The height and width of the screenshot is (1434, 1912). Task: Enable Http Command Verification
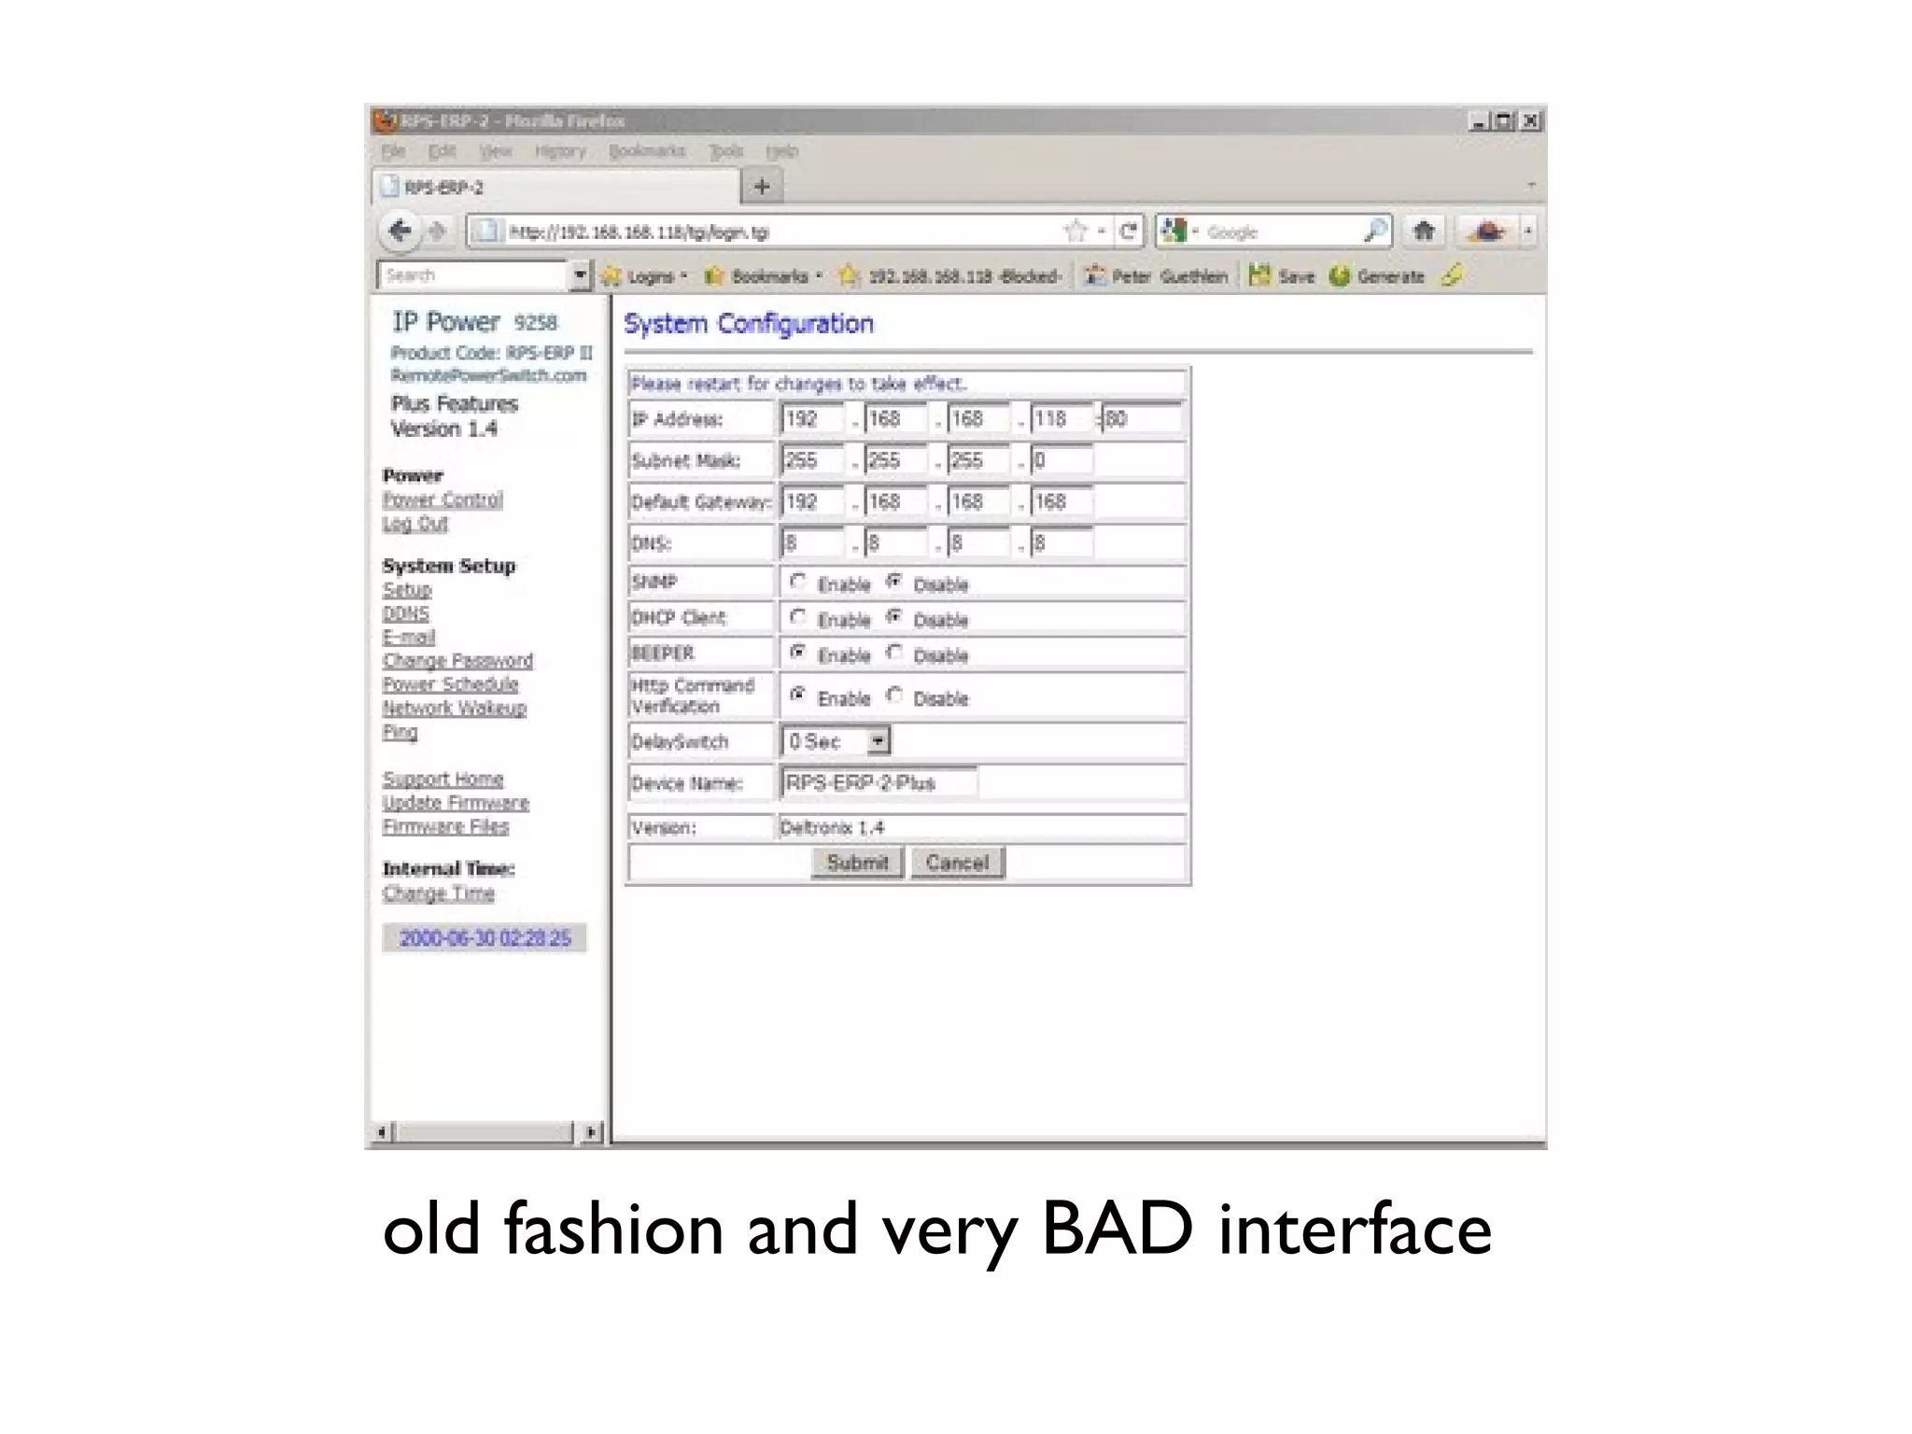[797, 696]
